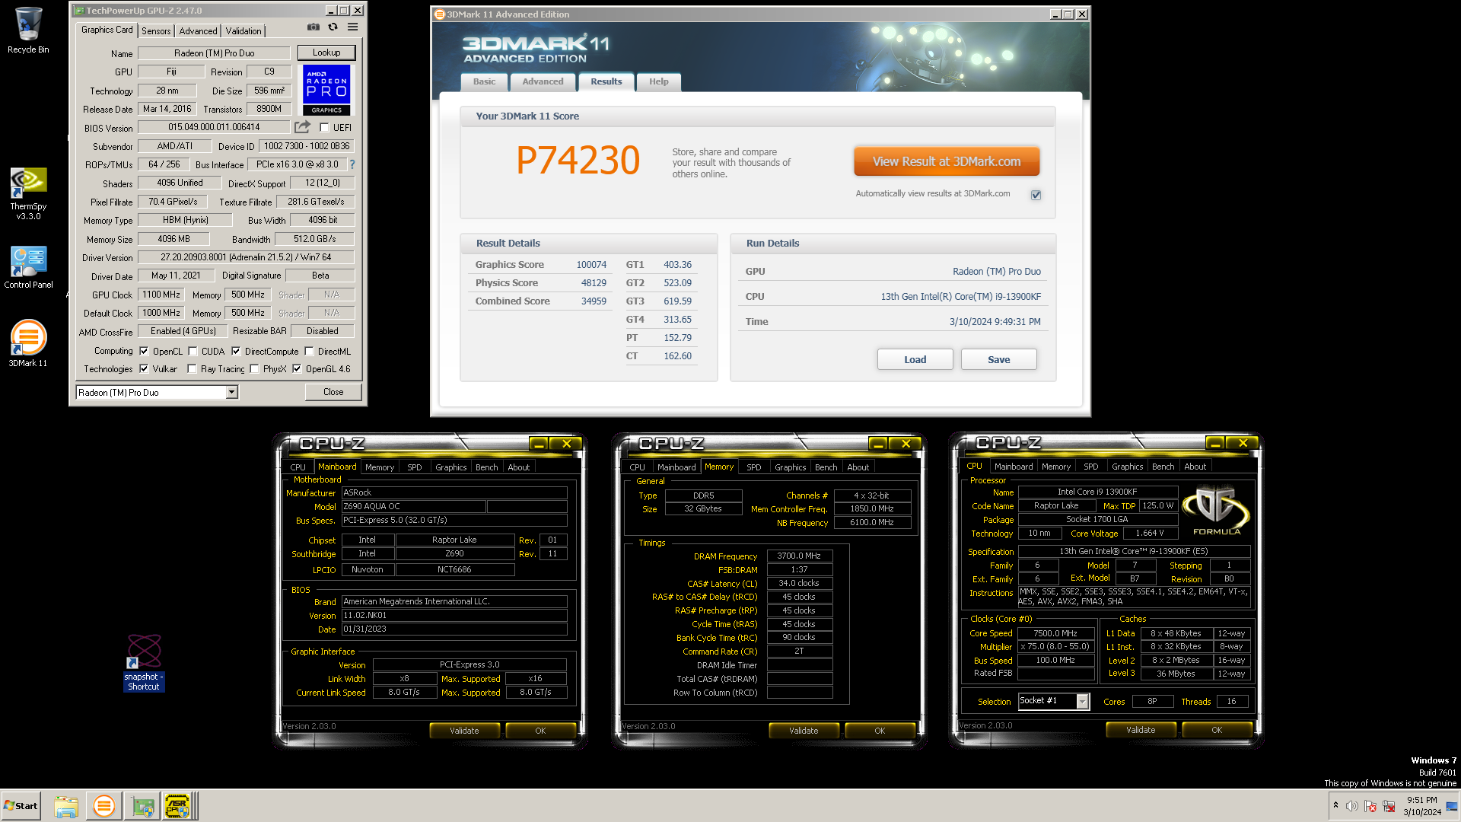The image size is (1461, 822).
Task: Click the GPU-Z title bar app icon
Action: point(80,11)
